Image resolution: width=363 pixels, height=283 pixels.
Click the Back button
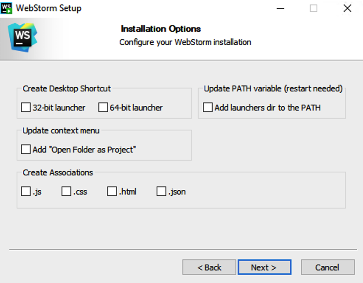(x=209, y=267)
